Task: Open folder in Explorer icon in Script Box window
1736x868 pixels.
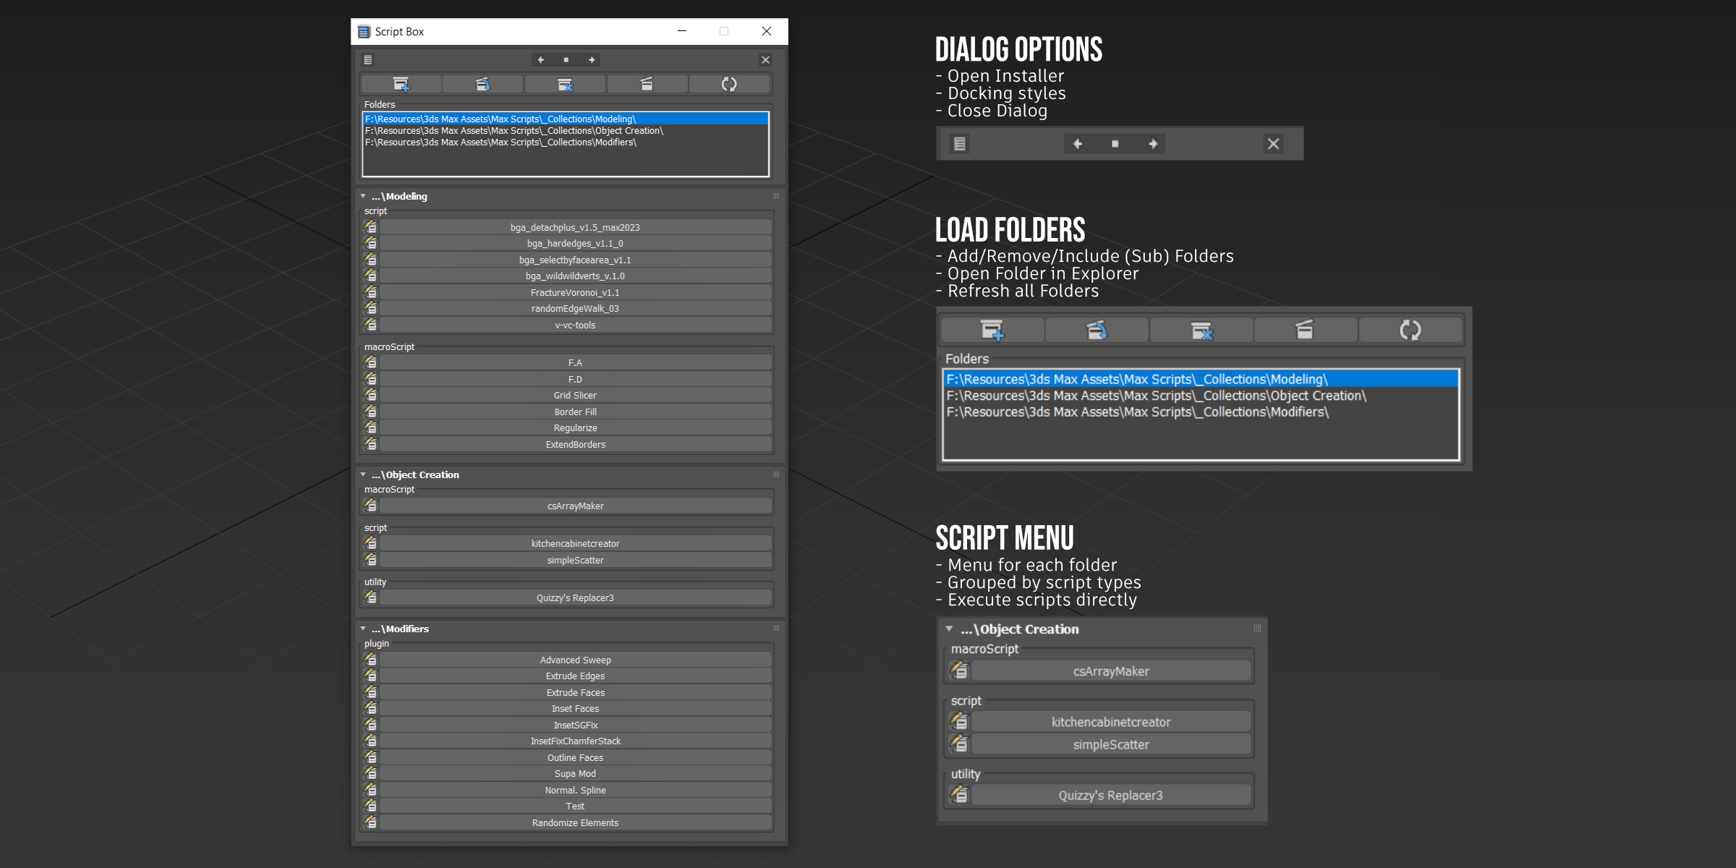Action: 647,85
